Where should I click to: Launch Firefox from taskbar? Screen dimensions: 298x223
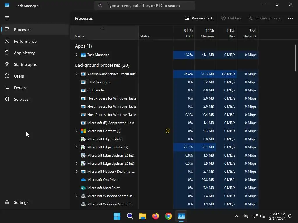click(x=156, y=216)
